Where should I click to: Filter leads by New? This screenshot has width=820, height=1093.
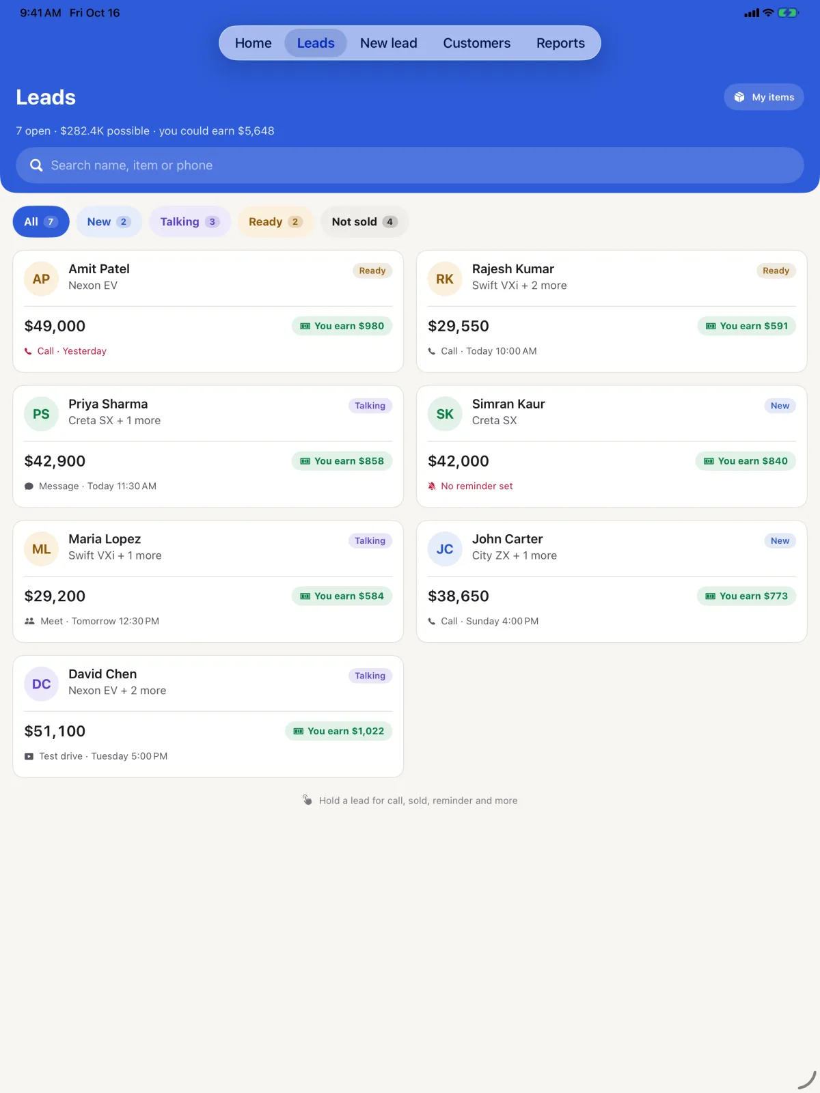click(x=109, y=221)
